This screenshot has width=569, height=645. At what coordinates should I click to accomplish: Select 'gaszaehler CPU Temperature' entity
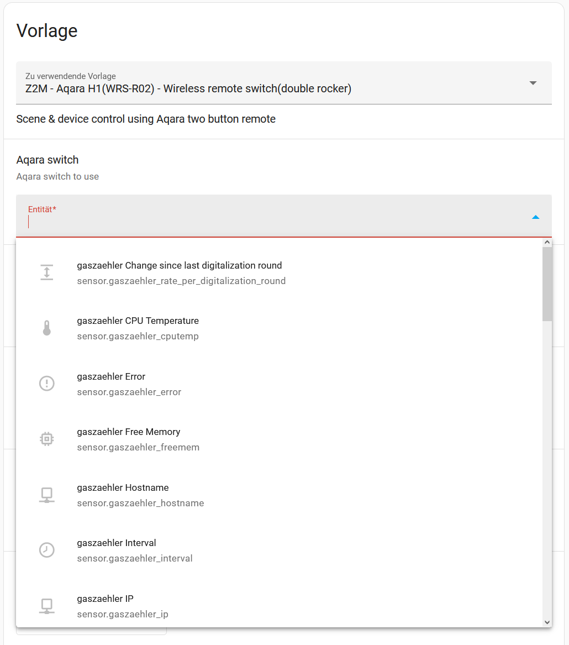[279, 328]
